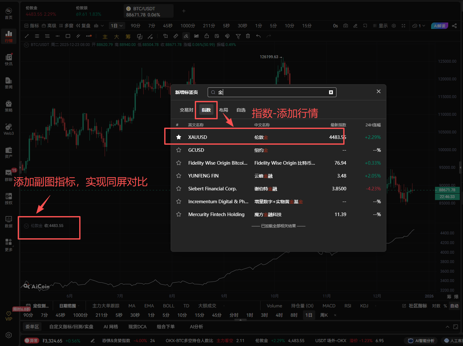The width and height of the screenshot is (463, 346).
Task: Select the BTC/USDT chart tab
Action: click(148, 11)
